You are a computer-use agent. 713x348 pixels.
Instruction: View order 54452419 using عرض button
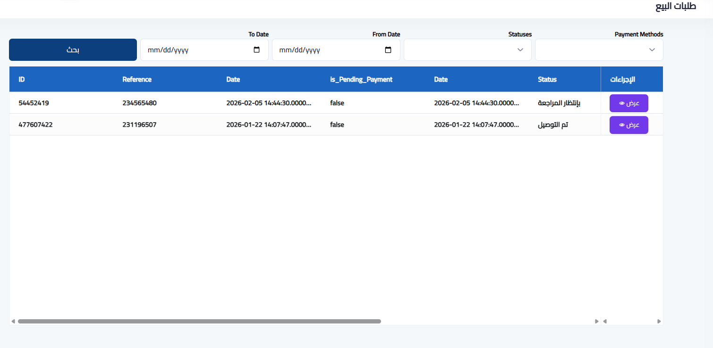click(628, 103)
